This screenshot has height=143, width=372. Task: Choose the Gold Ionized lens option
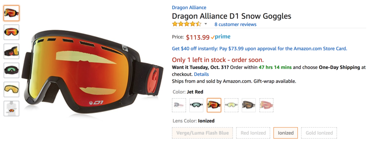pyautogui.click(x=319, y=133)
